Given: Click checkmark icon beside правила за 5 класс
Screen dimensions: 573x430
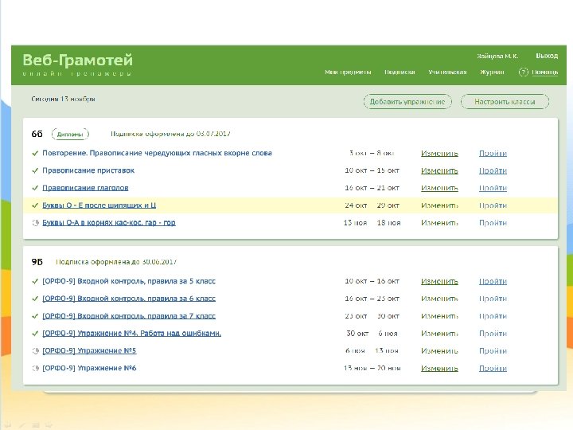Looking at the screenshot, I should point(35,282).
